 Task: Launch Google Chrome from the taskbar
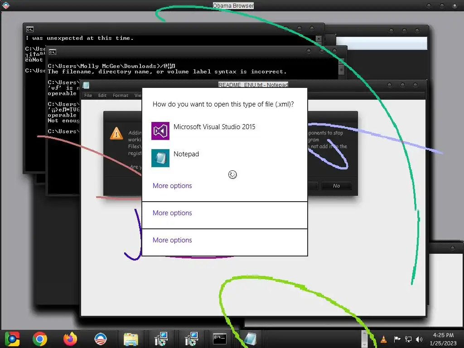tap(40, 339)
